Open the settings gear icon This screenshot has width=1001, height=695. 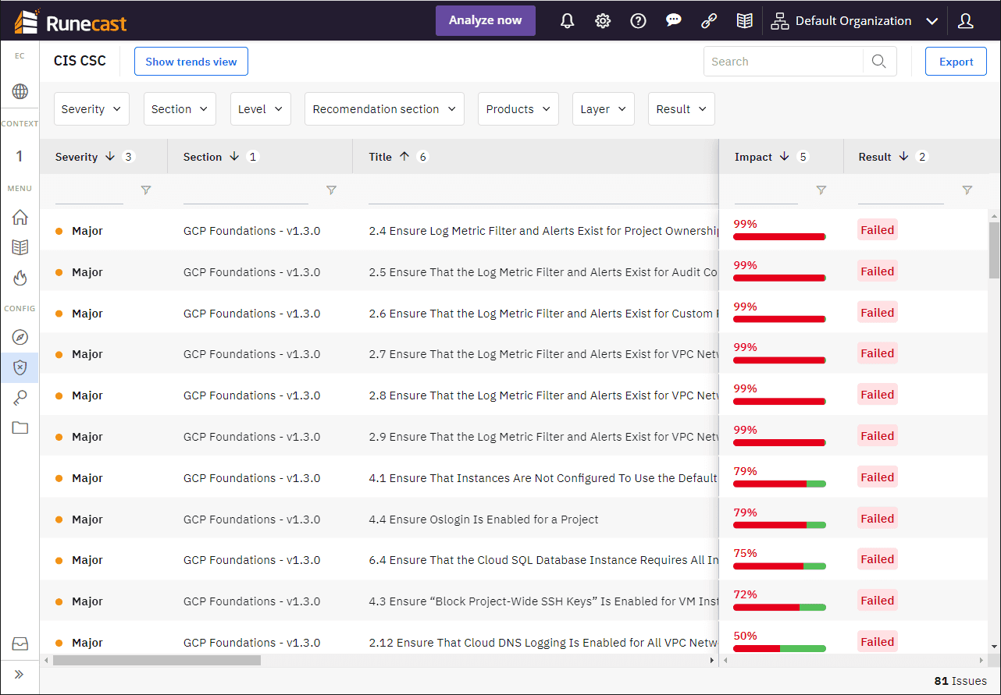[603, 21]
